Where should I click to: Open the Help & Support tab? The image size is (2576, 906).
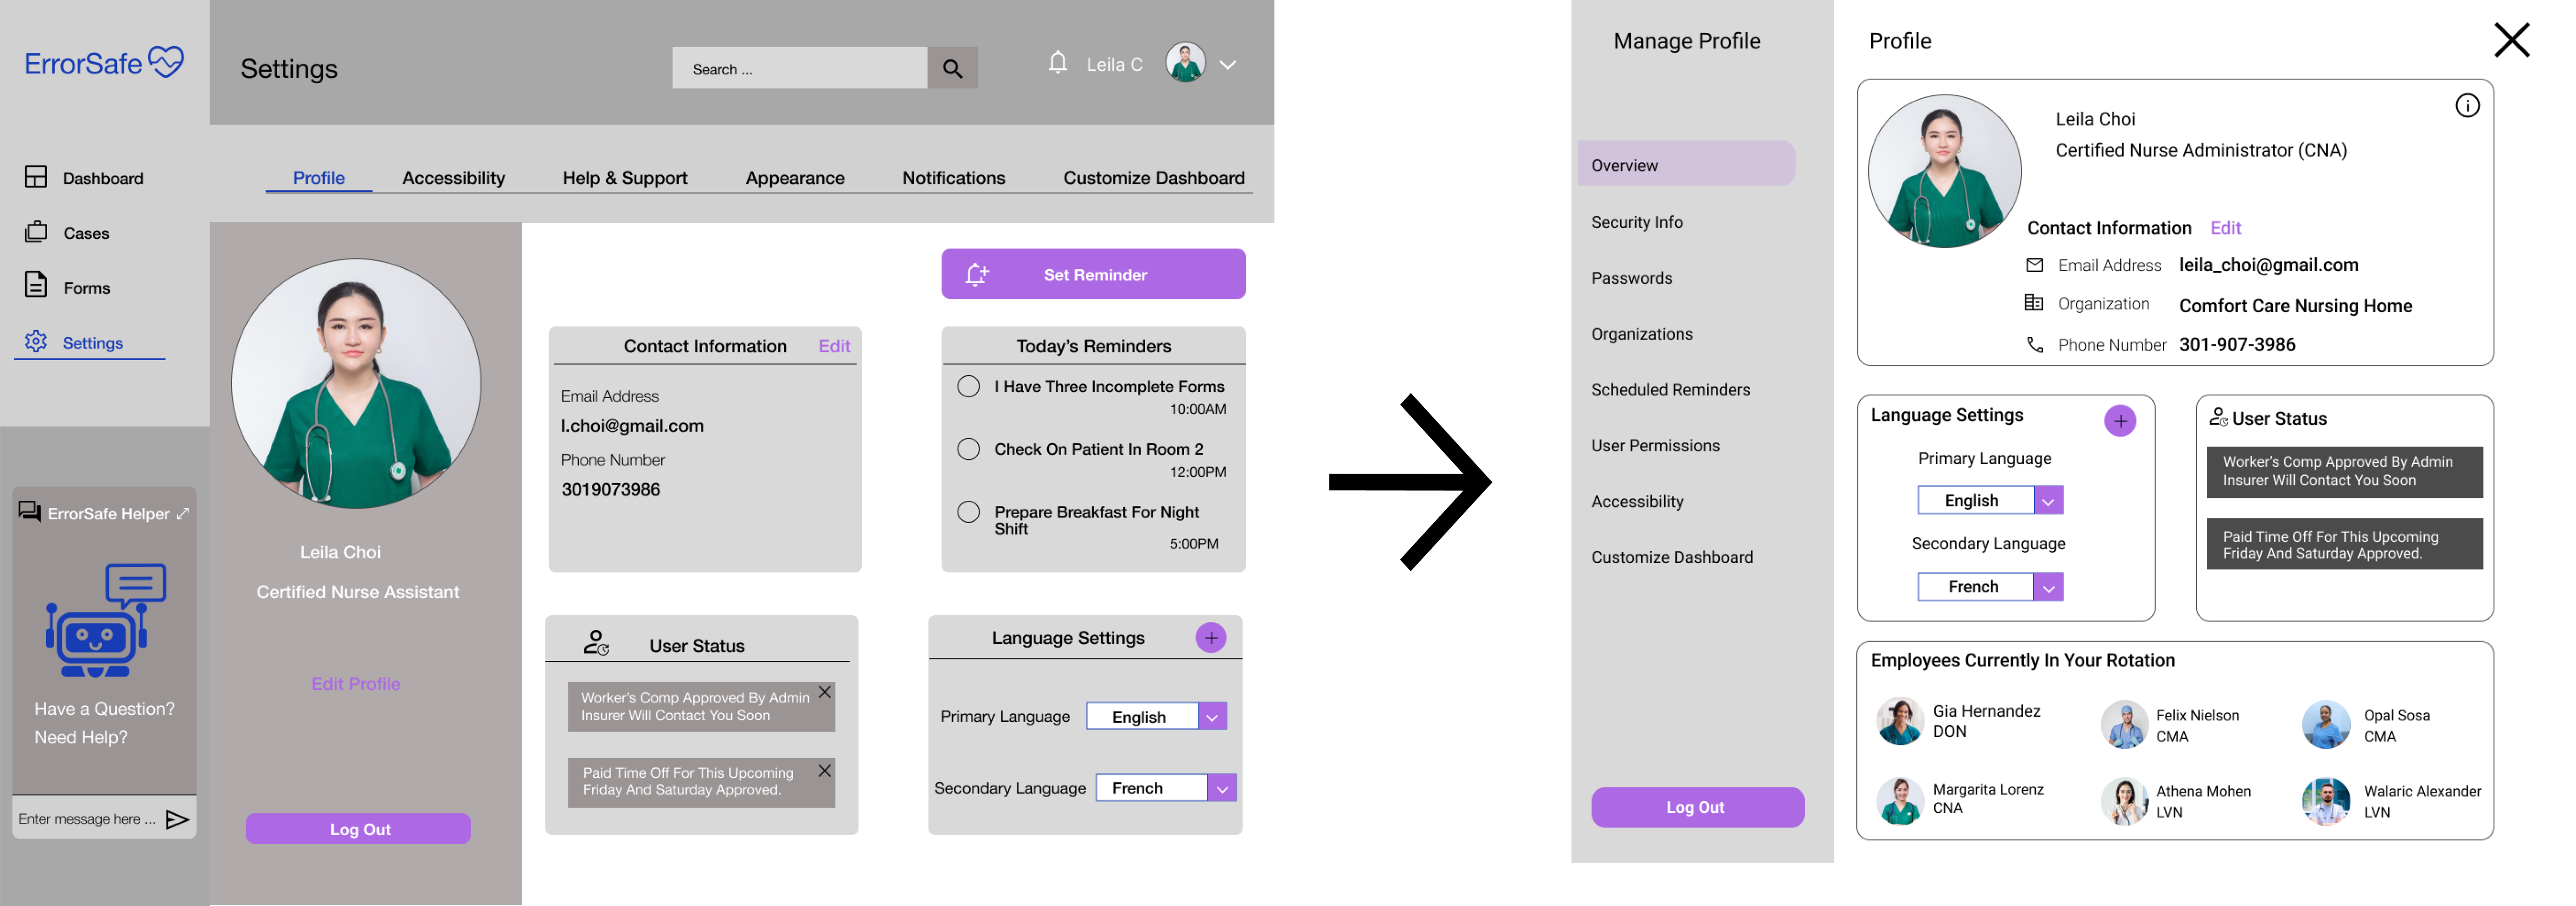click(x=625, y=178)
